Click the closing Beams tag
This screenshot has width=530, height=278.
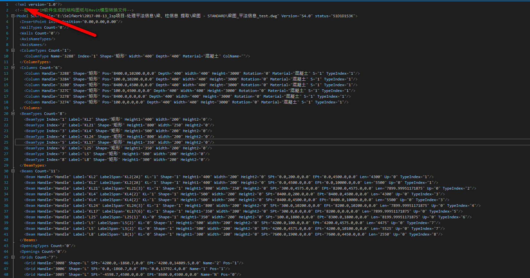(28, 240)
